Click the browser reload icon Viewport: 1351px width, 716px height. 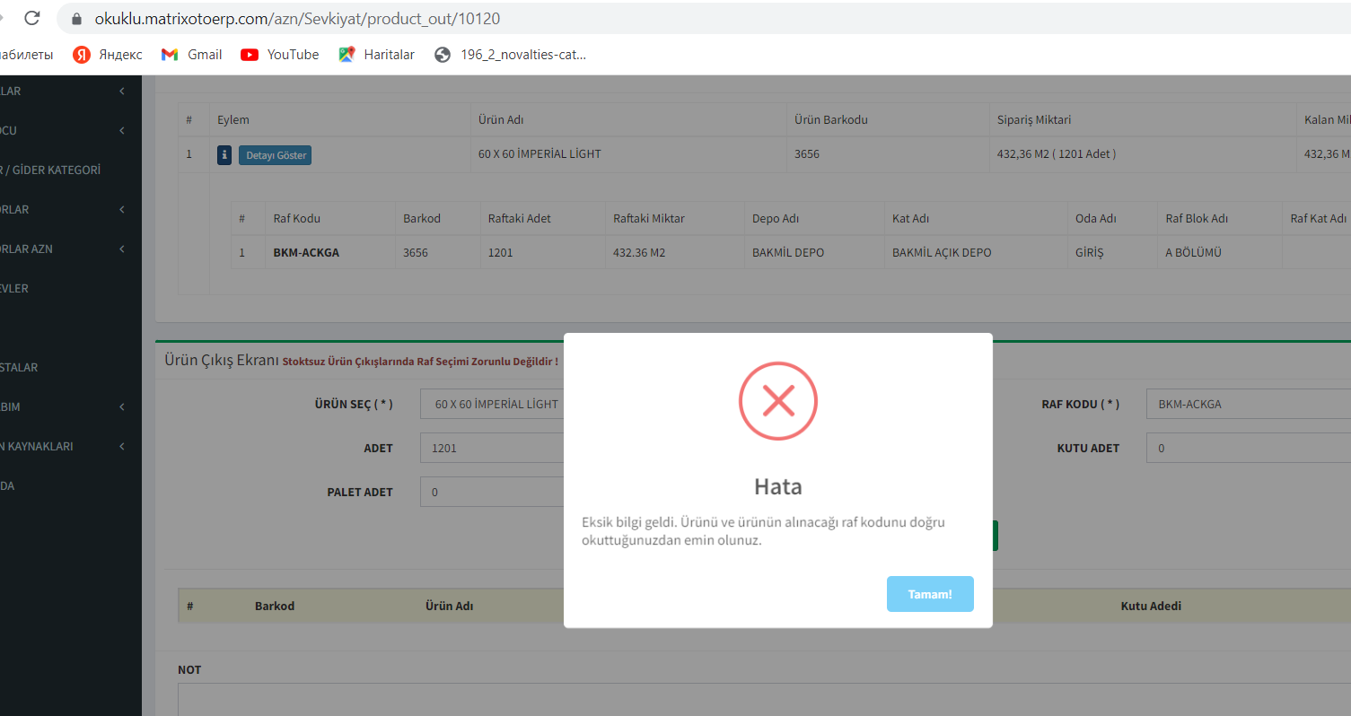31,18
